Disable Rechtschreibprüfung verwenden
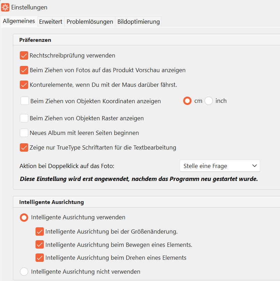 tap(24, 55)
